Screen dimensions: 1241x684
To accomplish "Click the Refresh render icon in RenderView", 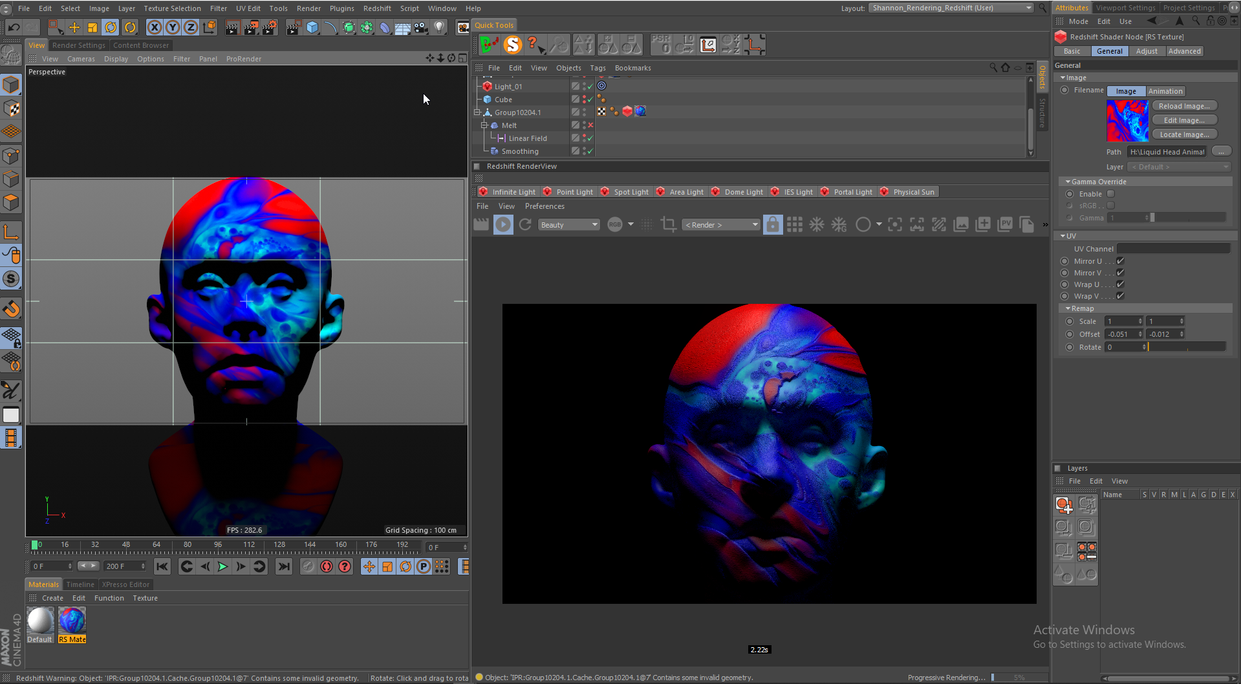I will pos(525,224).
